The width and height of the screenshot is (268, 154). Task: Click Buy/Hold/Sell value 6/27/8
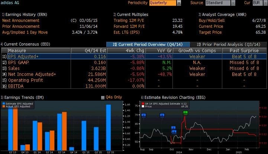(x=259, y=20)
